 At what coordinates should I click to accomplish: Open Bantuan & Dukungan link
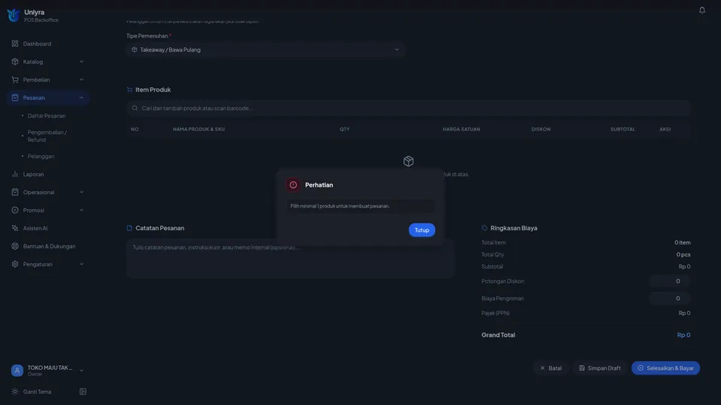pos(48,246)
